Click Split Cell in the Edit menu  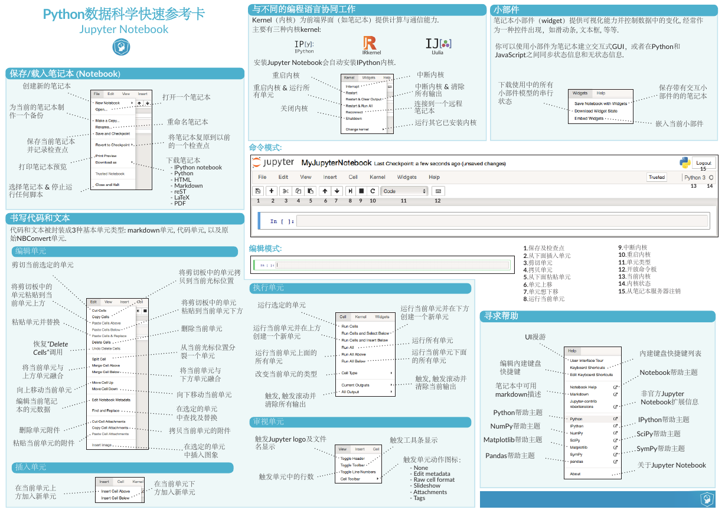(99, 358)
